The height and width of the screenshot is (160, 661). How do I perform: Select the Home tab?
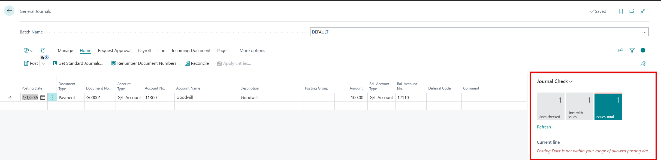(x=86, y=50)
